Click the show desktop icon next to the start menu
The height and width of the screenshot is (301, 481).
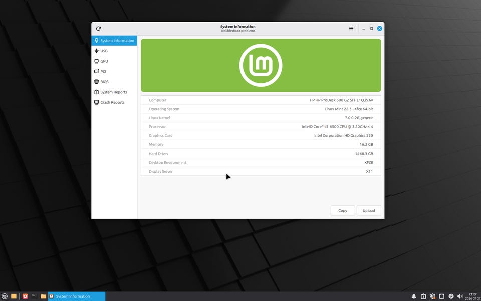[x=14, y=296]
